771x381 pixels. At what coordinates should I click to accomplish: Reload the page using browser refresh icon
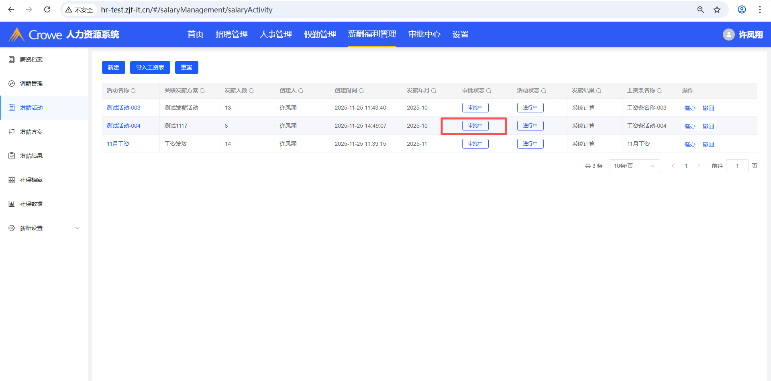click(x=47, y=10)
